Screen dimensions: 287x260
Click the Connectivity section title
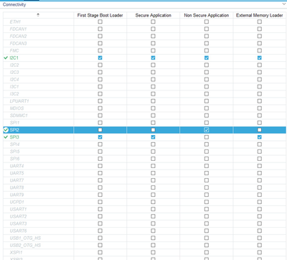(x=14, y=4)
